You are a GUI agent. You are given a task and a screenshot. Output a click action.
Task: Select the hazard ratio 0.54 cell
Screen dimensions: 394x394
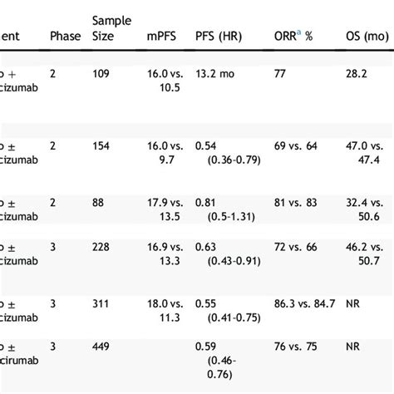[228, 153]
